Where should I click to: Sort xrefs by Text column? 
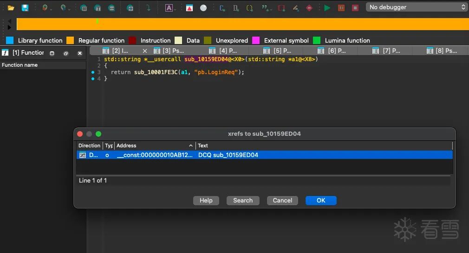coord(324,145)
